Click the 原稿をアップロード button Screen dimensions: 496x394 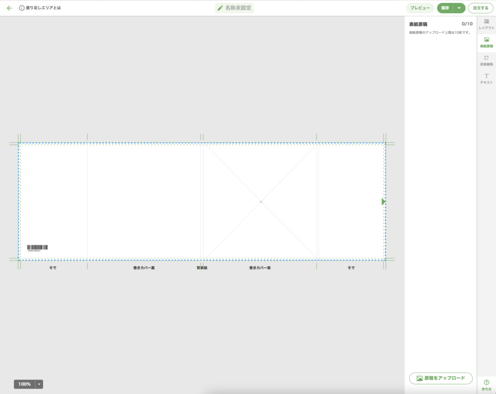click(441, 378)
